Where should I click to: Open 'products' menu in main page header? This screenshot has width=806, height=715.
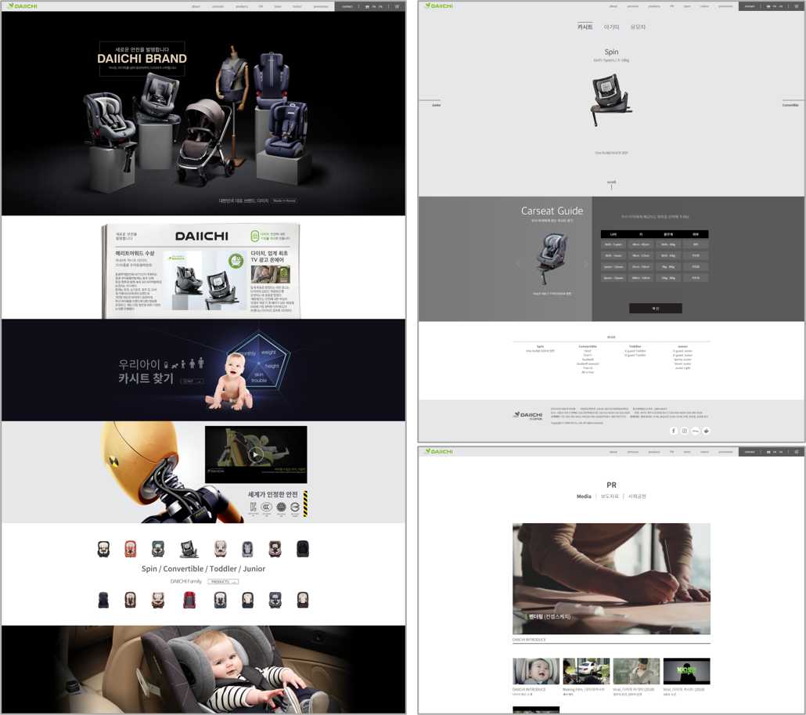click(x=242, y=6)
